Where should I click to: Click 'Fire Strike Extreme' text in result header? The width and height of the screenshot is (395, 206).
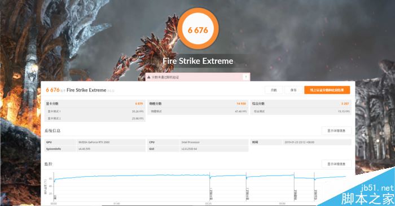86,90
